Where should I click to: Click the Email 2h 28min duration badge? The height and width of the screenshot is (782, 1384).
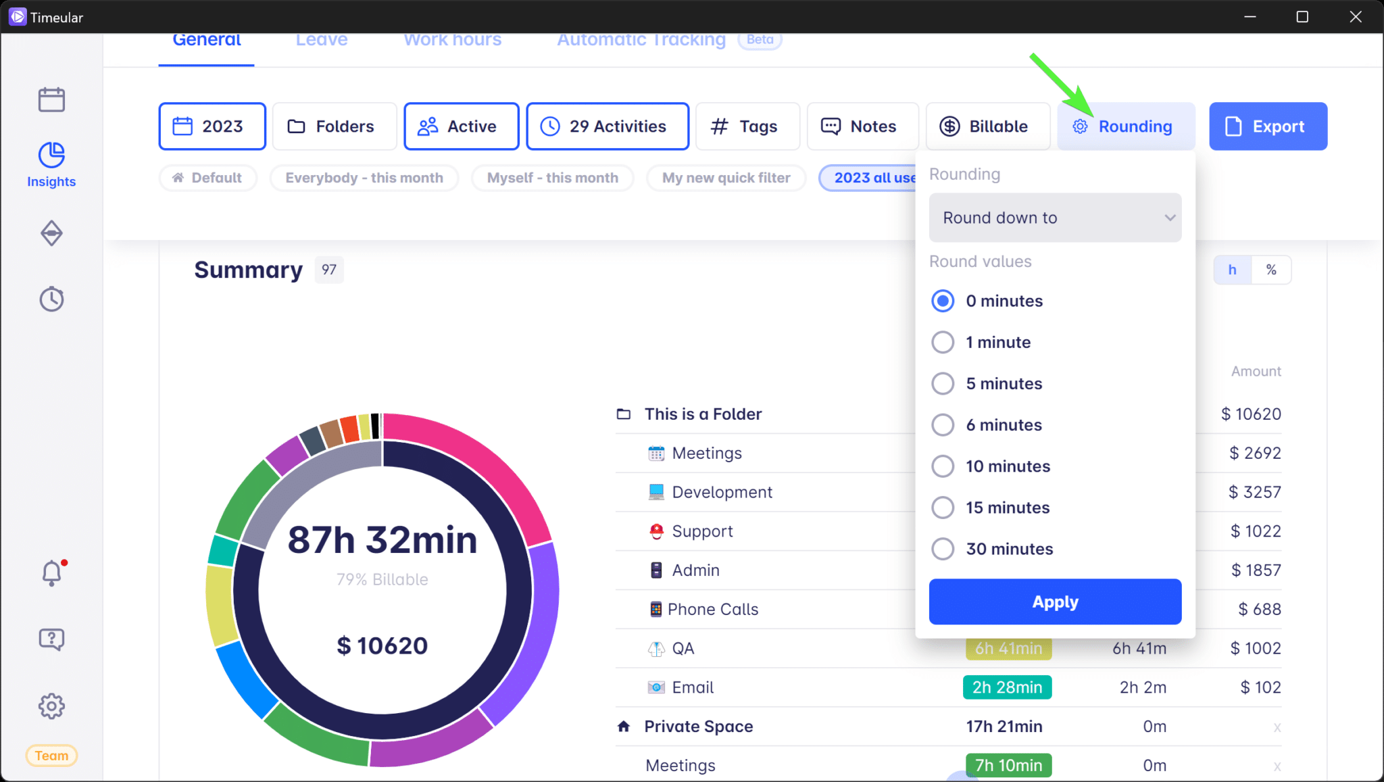click(1007, 687)
